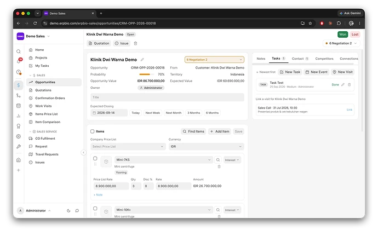Click the browser reload button
The height and width of the screenshot is (235, 378).
coord(35,23)
